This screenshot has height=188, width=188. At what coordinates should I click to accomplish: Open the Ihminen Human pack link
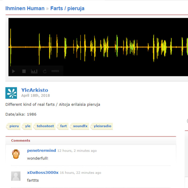[x=25, y=8]
